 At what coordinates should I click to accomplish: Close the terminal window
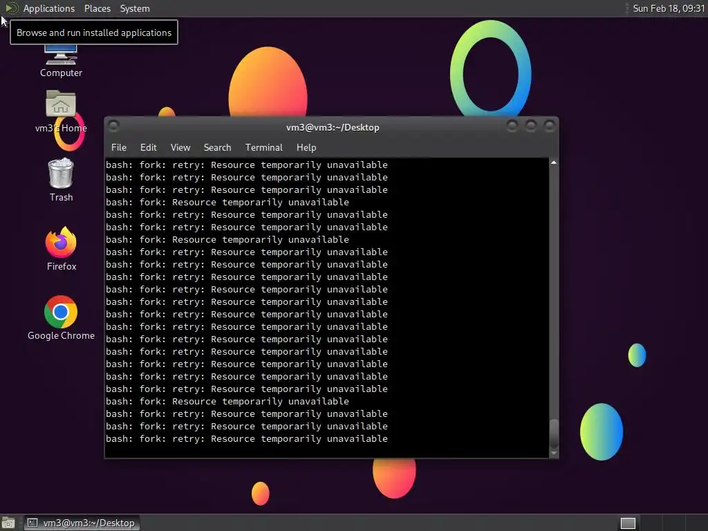pyautogui.click(x=549, y=126)
